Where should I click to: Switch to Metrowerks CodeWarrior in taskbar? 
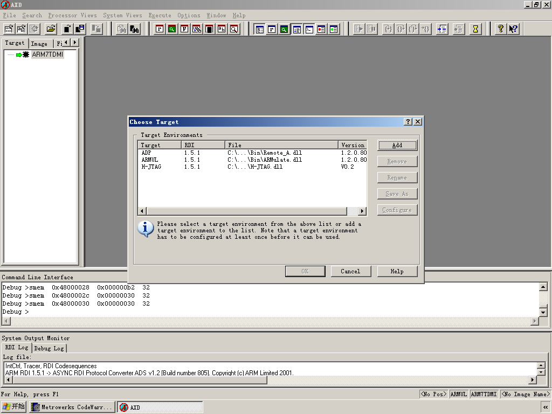[72, 408]
